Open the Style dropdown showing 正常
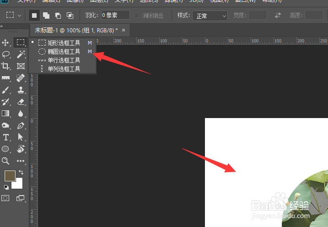The image size is (328, 227). [210, 15]
